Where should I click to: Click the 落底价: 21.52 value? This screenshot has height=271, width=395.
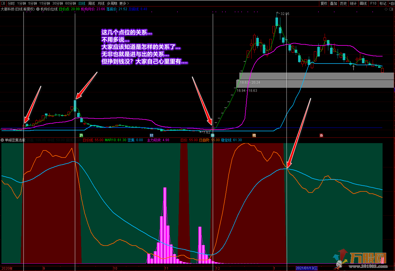tap(117, 9)
